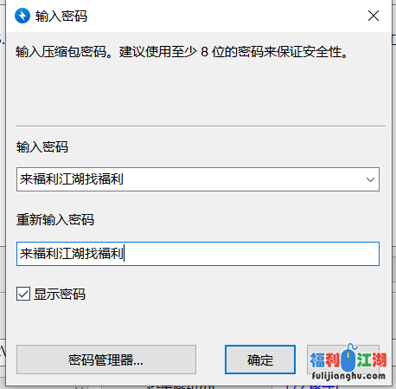Open the 密码管理器... button
396x389 pixels.
point(106,360)
